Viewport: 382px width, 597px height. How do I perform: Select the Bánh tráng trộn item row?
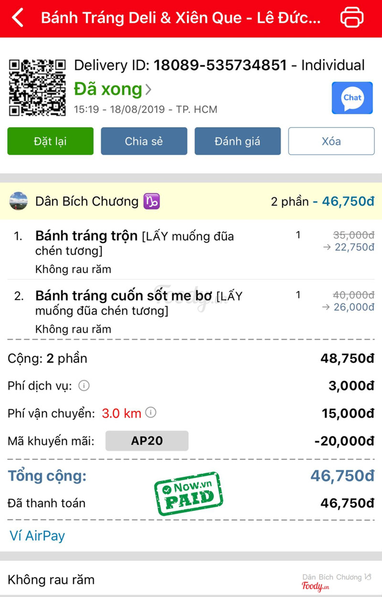click(191, 252)
